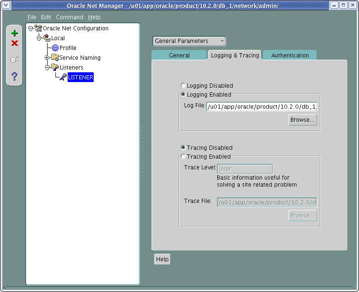The image size is (359, 292).
Task: Open the File menu
Action: click(x=32, y=17)
